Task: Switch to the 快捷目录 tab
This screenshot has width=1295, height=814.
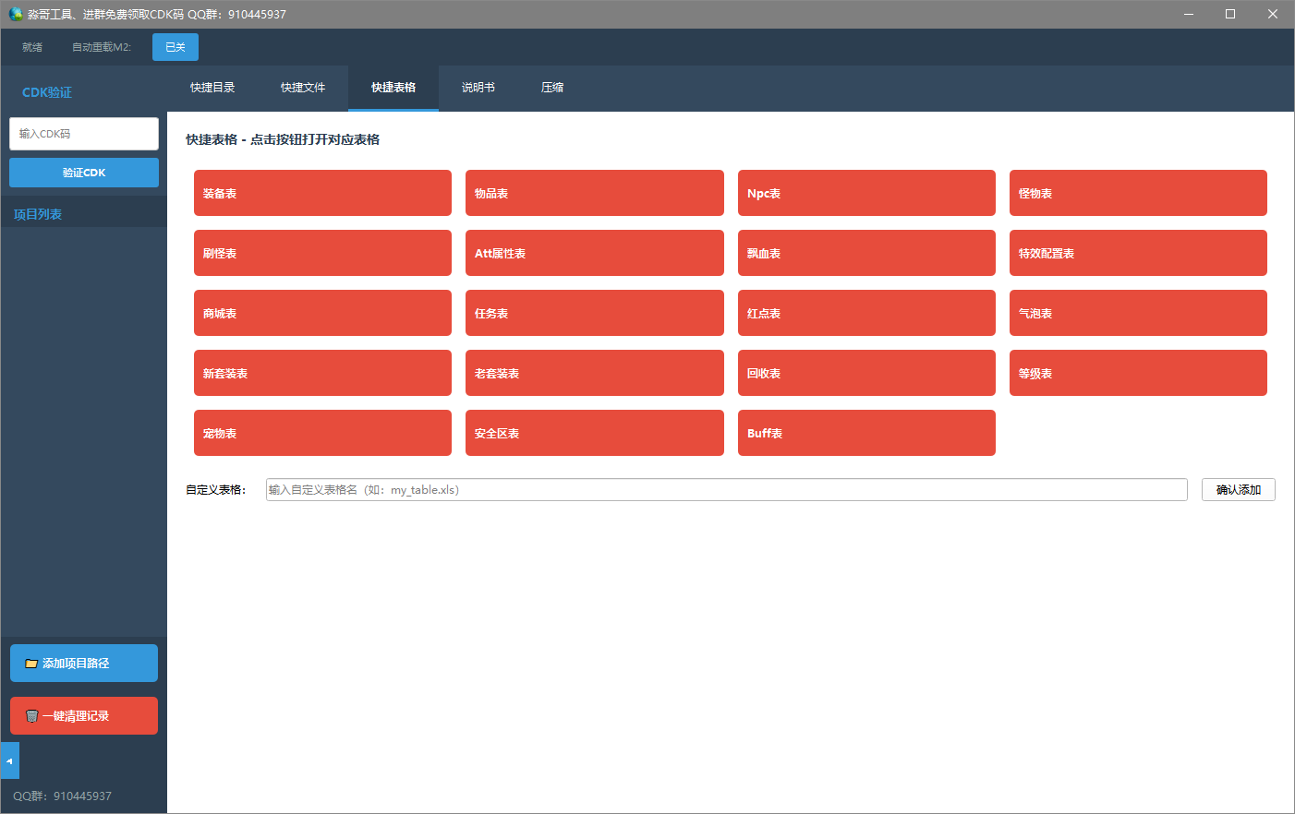Action: [212, 88]
